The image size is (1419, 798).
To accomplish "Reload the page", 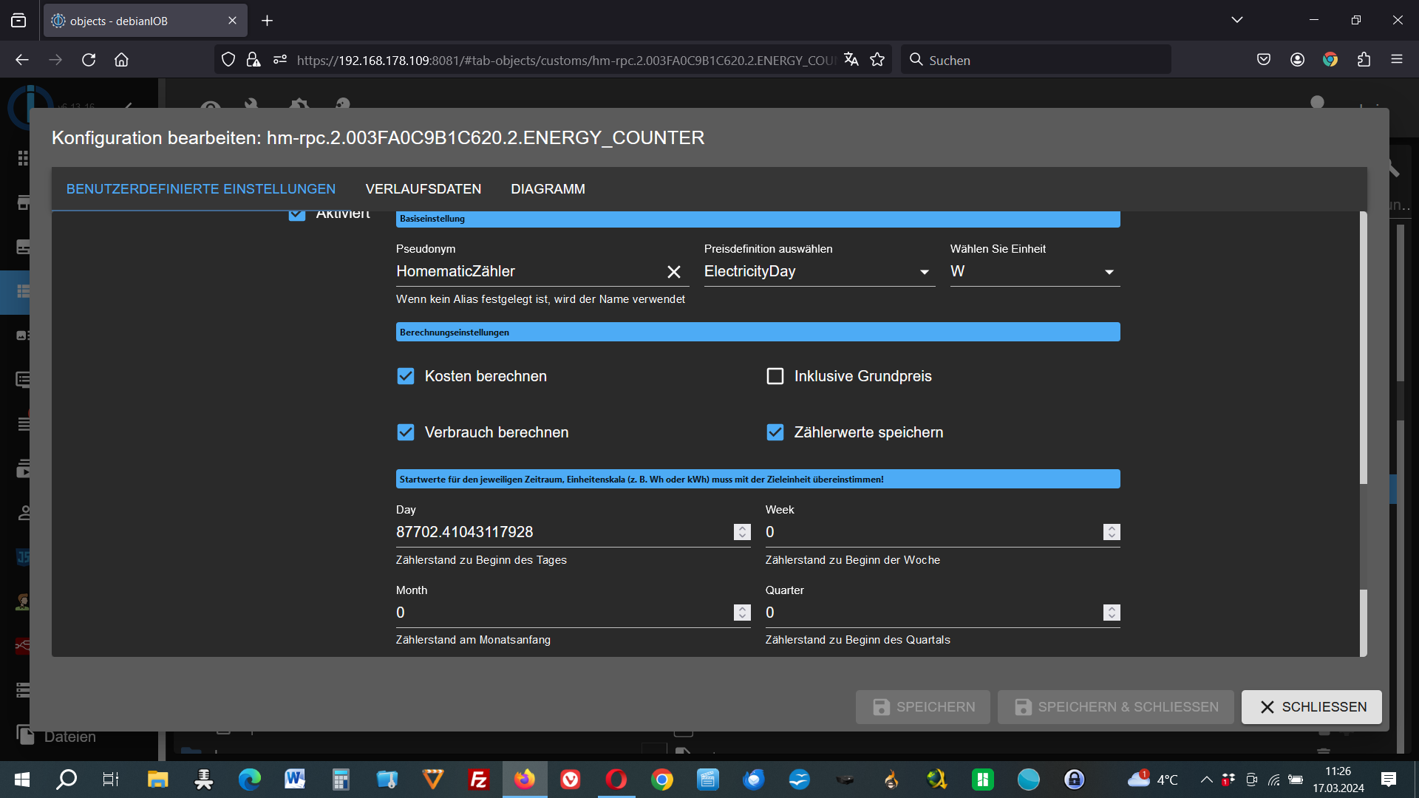I will (89, 60).
